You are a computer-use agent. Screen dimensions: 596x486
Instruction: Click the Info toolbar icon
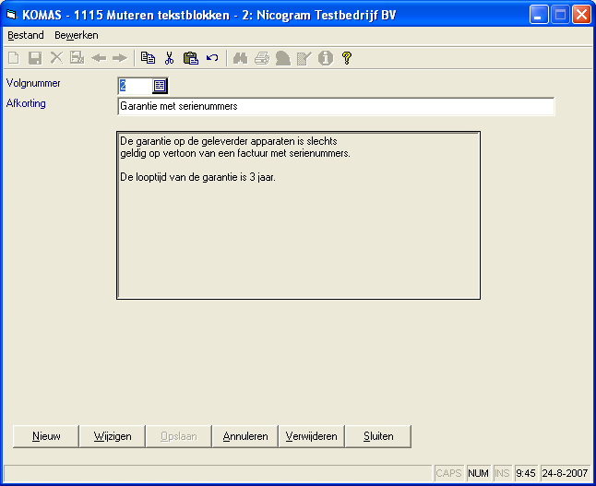(326, 58)
